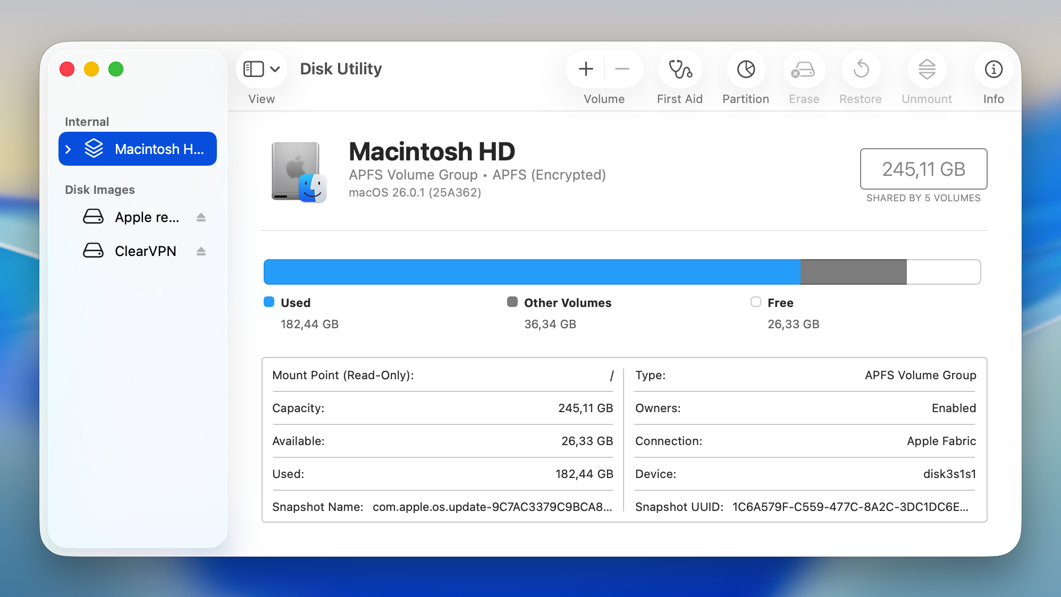Screen dimensions: 1061x597
Task: Add a volume with the plus button
Action: click(586, 69)
